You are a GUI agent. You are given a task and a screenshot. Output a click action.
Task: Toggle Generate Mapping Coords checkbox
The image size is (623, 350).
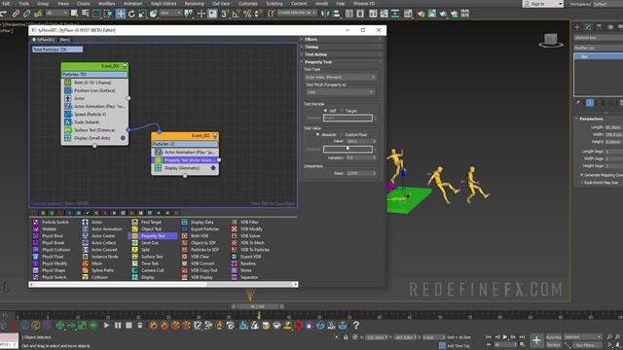click(x=582, y=175)
